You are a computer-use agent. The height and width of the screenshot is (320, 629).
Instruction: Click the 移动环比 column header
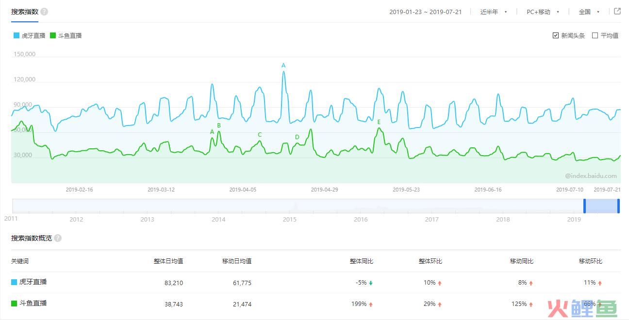click(x=591, y=261)
